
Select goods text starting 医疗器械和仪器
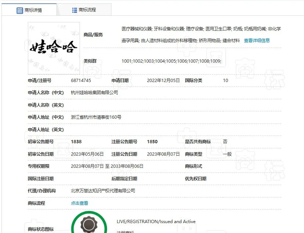(201, 29)
